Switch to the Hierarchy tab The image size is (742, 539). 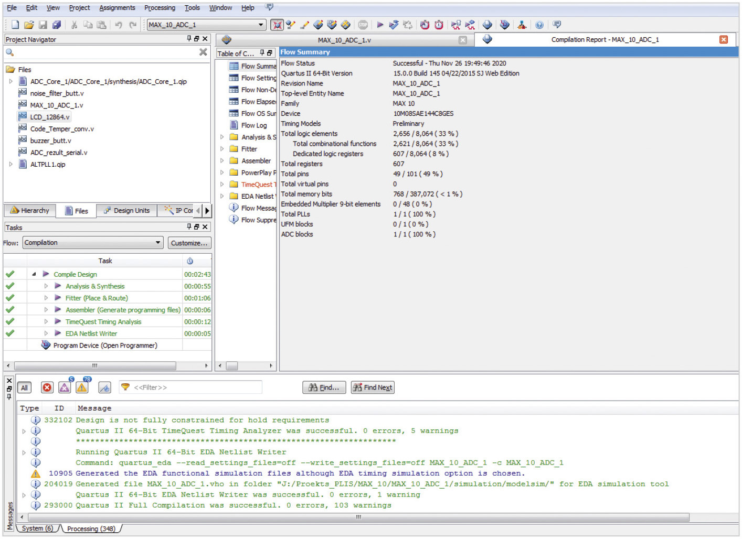point(30,210)
